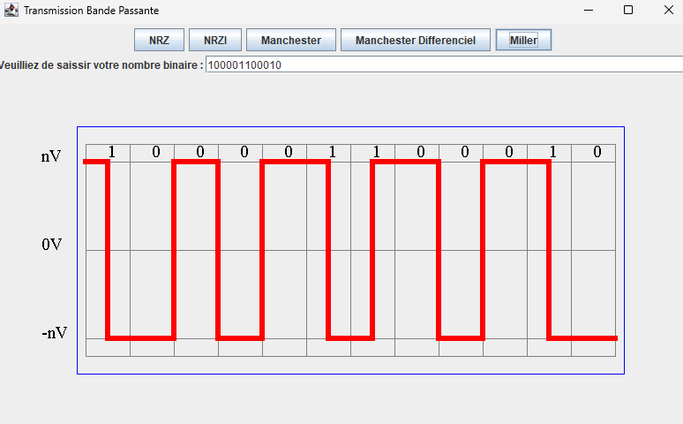Click the nV axis label
This screenshot has height=424, width=683.
51,156
